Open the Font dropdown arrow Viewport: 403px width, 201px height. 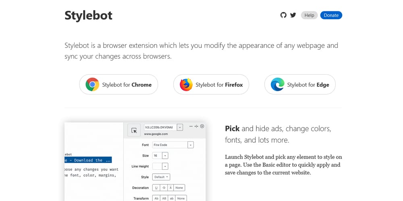191,145
